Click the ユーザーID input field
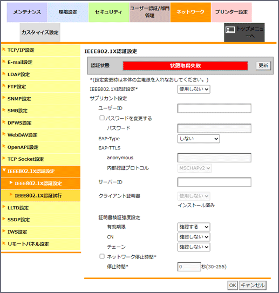 click(214, 108)
